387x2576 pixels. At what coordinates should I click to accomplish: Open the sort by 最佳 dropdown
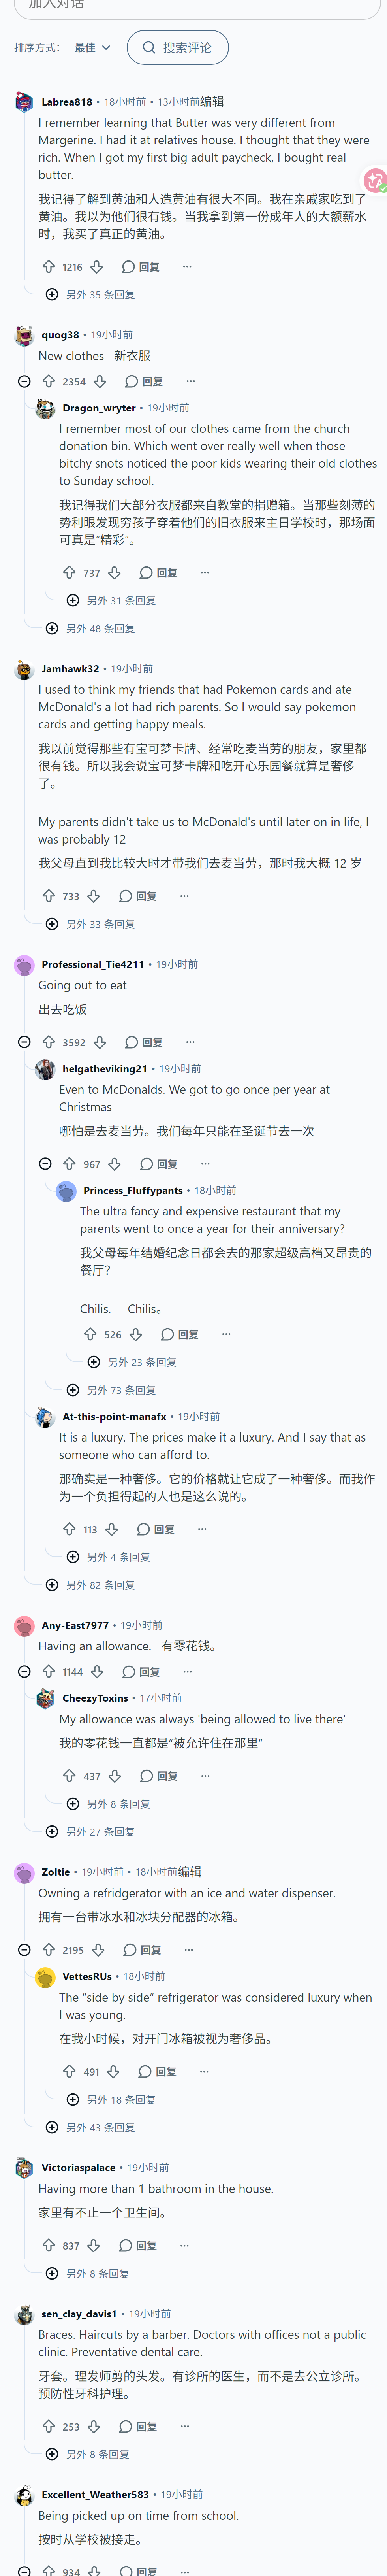(x=92, y=47)
